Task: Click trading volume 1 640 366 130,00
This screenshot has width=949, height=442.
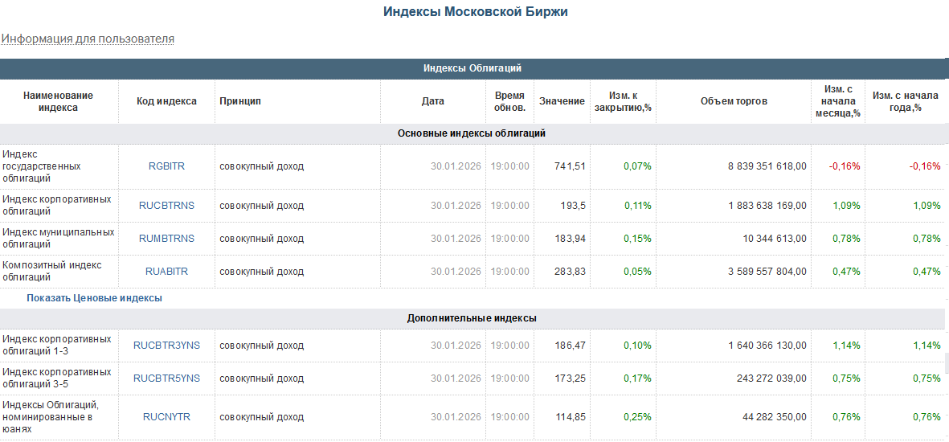Action: pyautogui.click(x=767, y=345)
